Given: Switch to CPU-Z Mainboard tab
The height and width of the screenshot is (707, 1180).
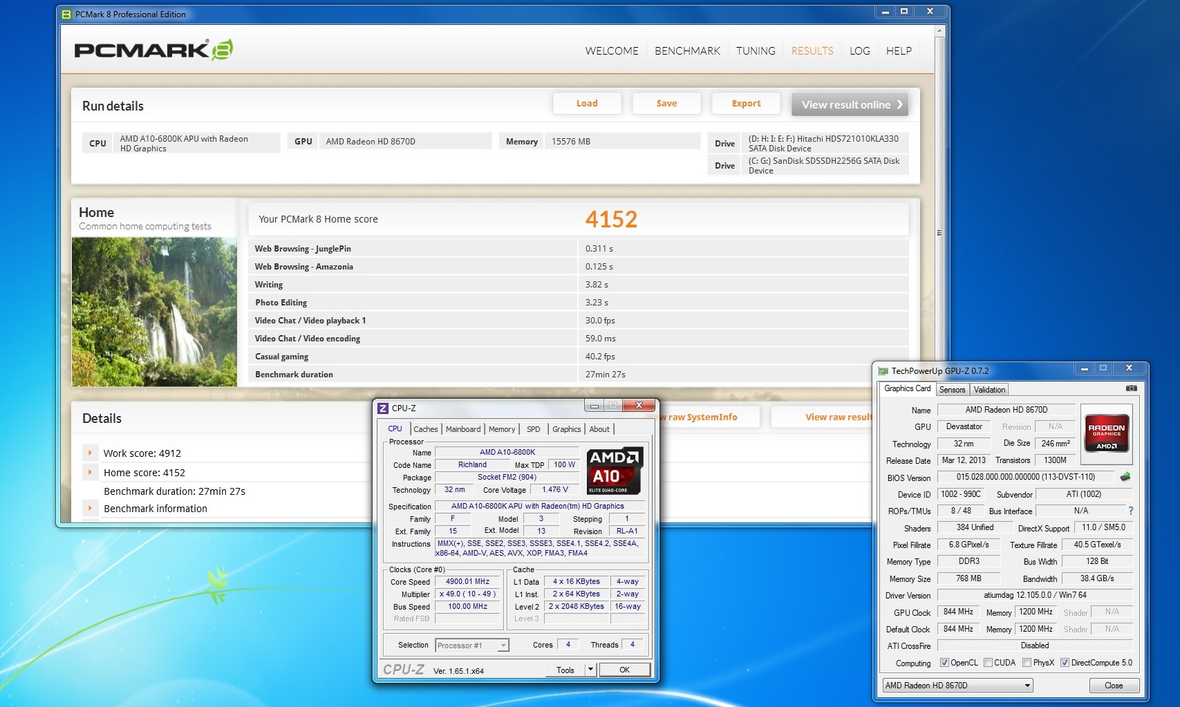Looking at the screenshot, I should coord(463,429).
